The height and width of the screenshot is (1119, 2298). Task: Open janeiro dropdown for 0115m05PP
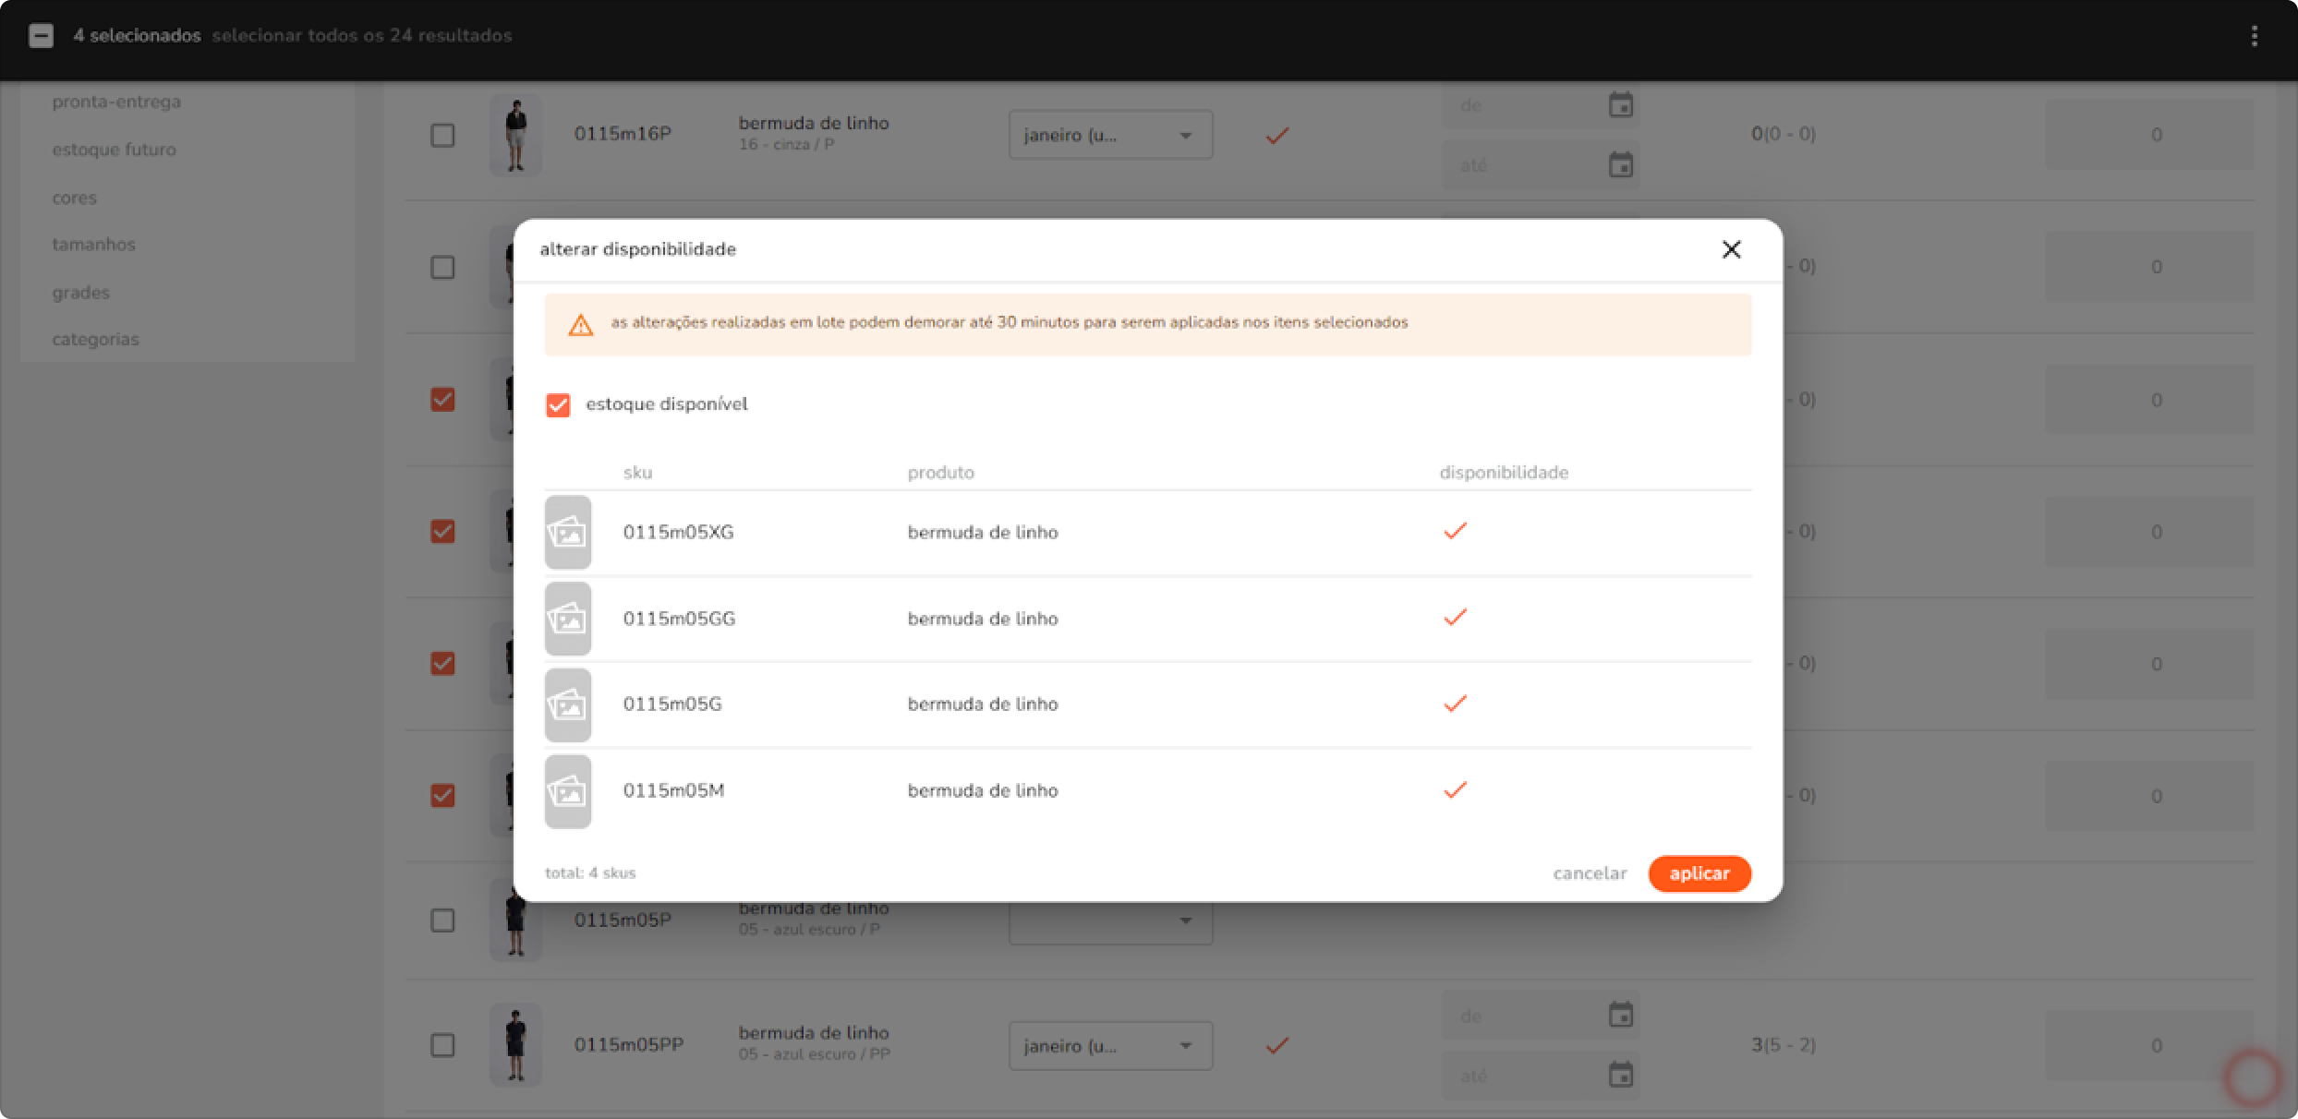point(1109,1046)
